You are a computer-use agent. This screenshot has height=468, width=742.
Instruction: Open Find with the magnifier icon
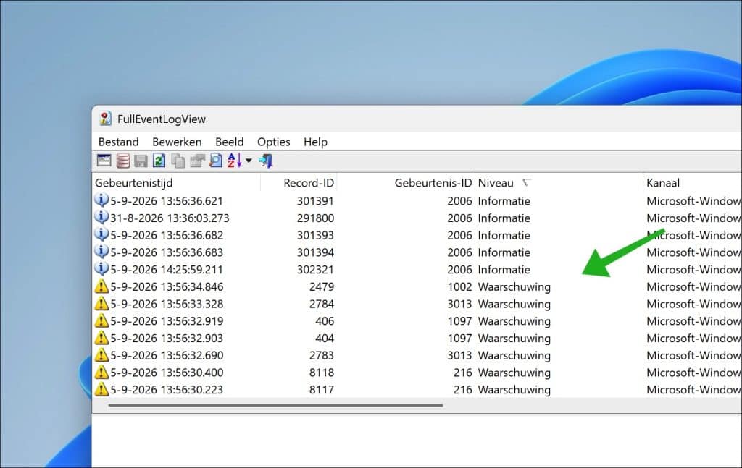tap(216, 161)
